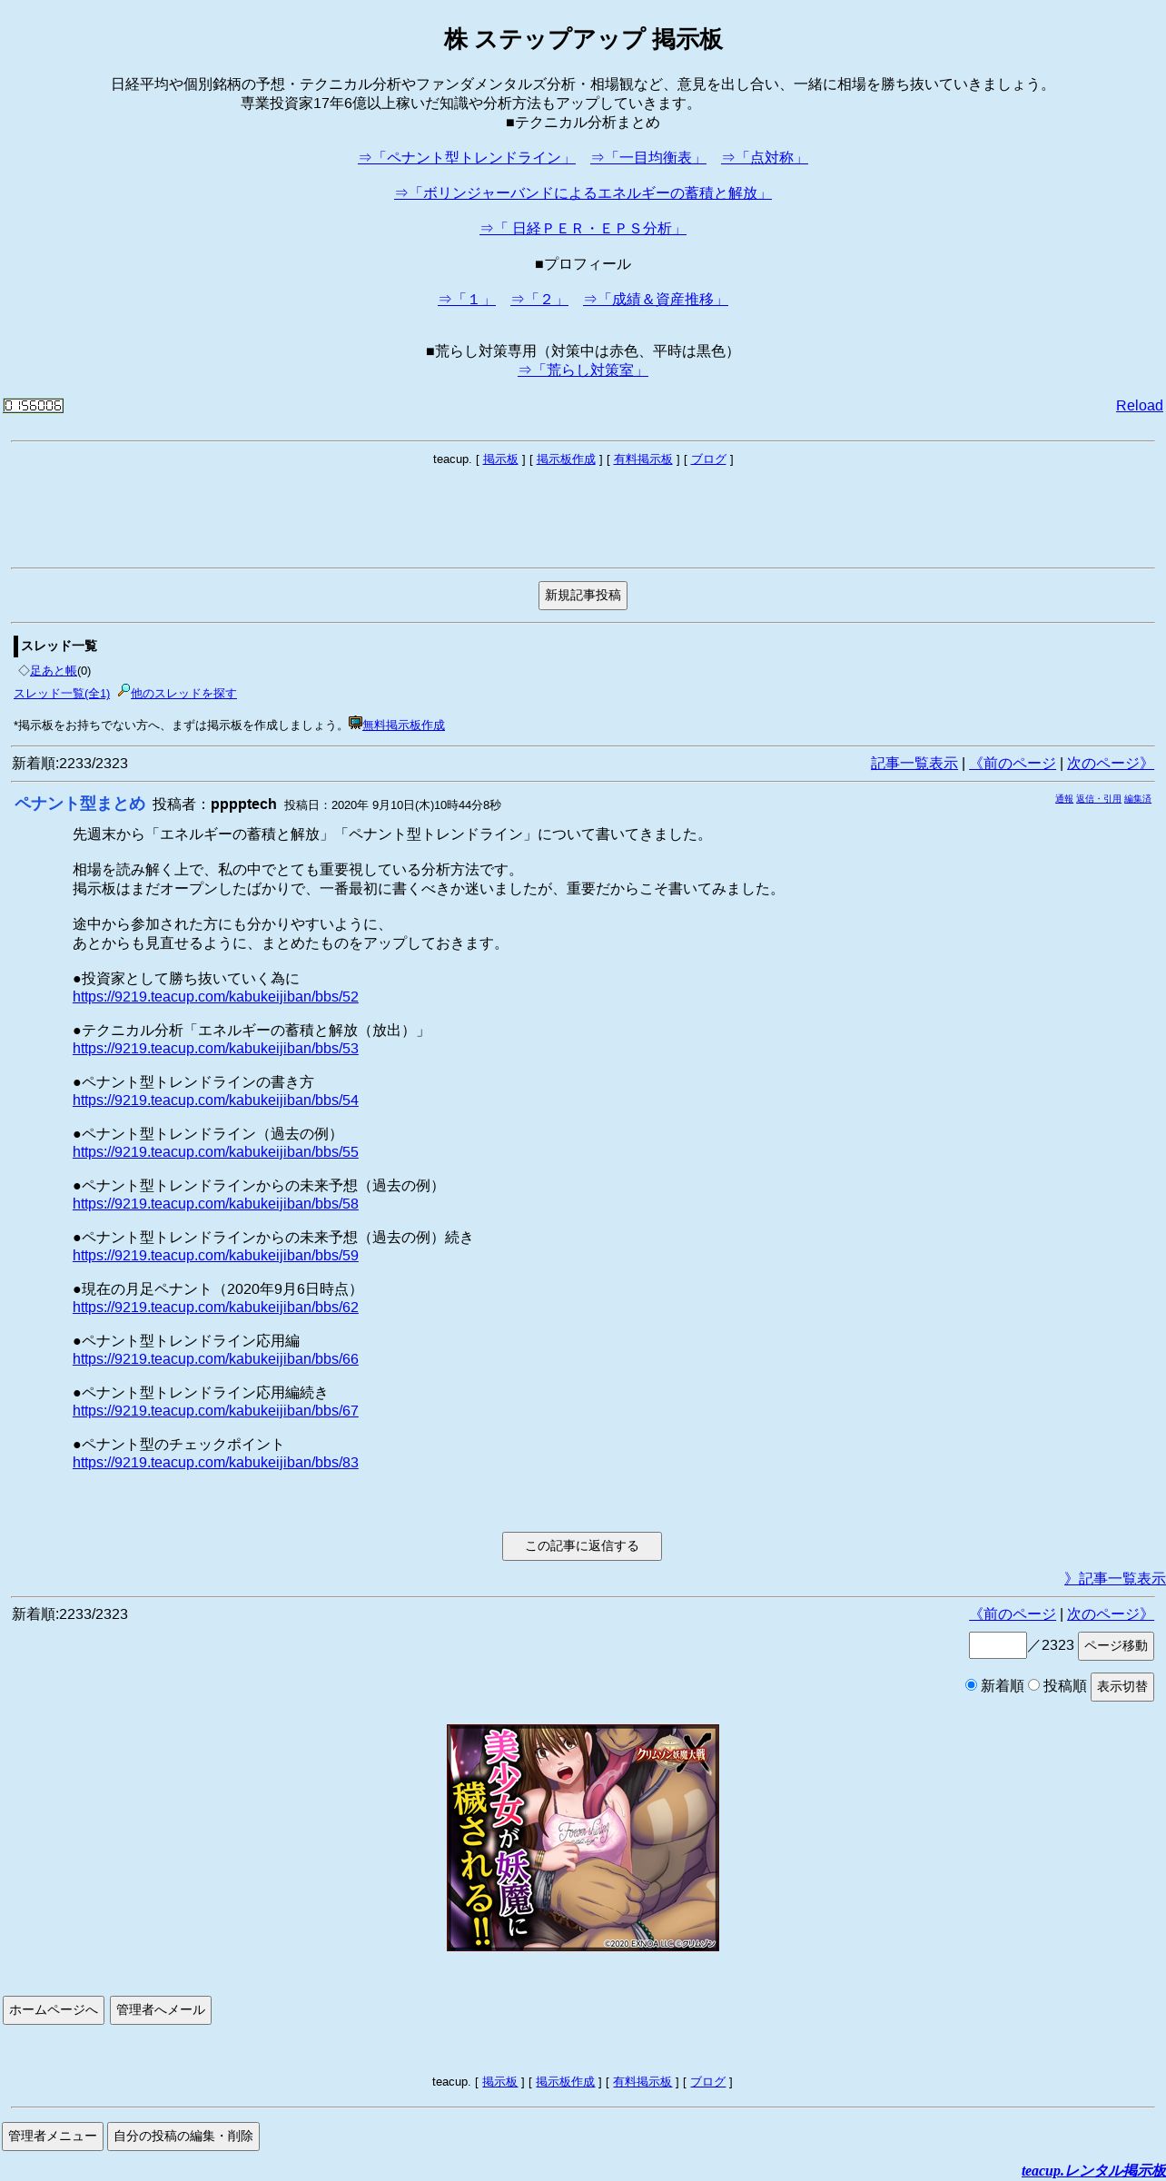Click the Reload link
The height and width of the screenshot is (2181, 1166).
1140,406
